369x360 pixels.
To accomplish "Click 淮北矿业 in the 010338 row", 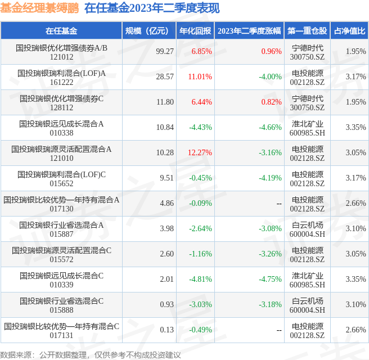I will pyautogui.click(x=307, y=124).
